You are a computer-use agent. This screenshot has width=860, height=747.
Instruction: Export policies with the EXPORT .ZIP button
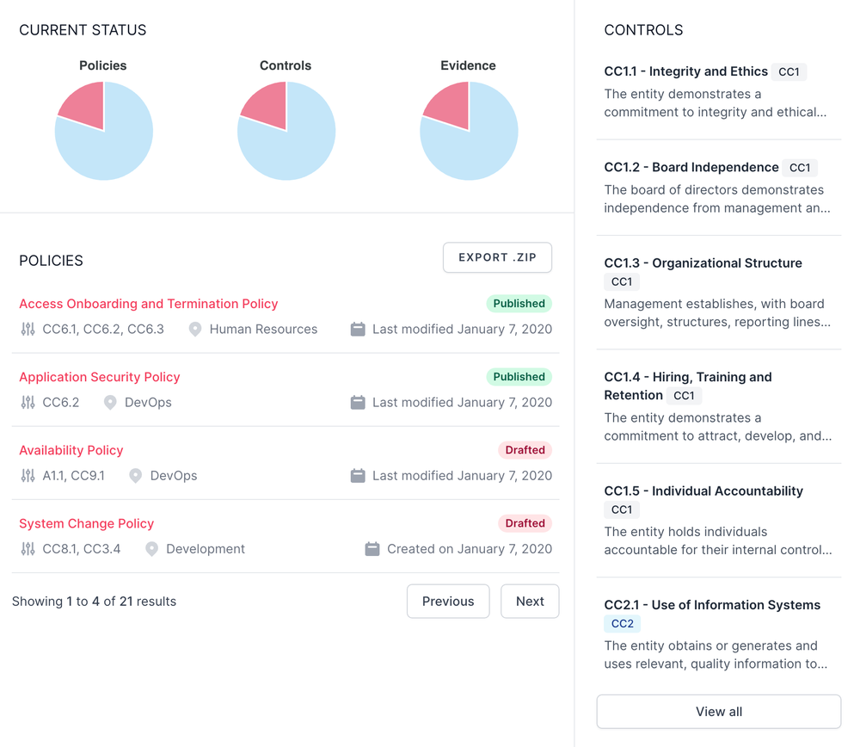click(497, 257)
